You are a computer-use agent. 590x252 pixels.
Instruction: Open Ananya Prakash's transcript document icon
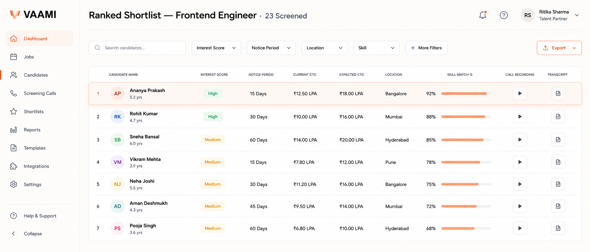558,93
